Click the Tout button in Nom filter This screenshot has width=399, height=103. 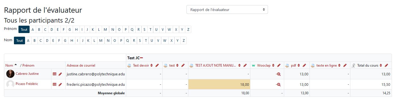pyautogui.click(x=19, y=40)
